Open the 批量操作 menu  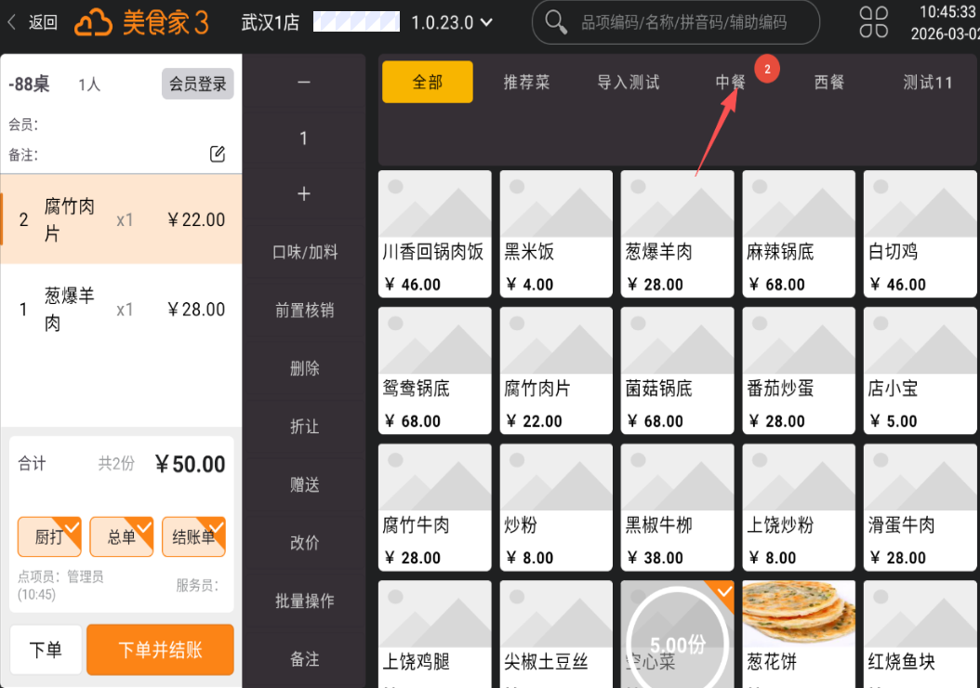304,600
